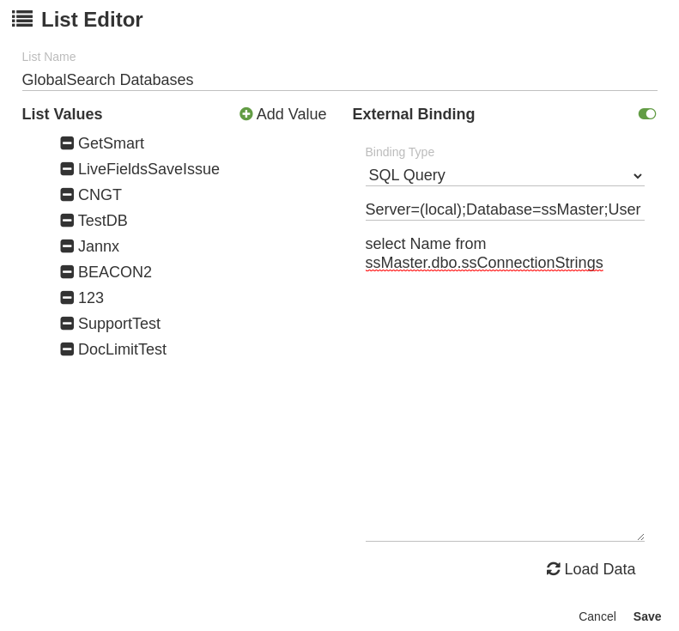Viewport: 679px width, 631px height.
Task: Remove the LiveFieldsSaveIssue list value
Action: [x=67, y=169]
